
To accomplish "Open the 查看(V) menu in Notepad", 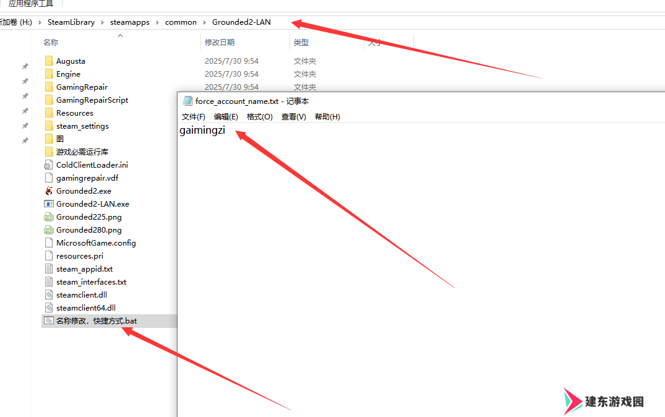I will click(293, 117).
